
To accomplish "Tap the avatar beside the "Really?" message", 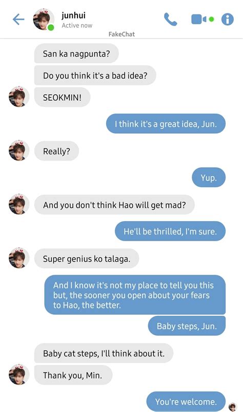I will (18, 151).
